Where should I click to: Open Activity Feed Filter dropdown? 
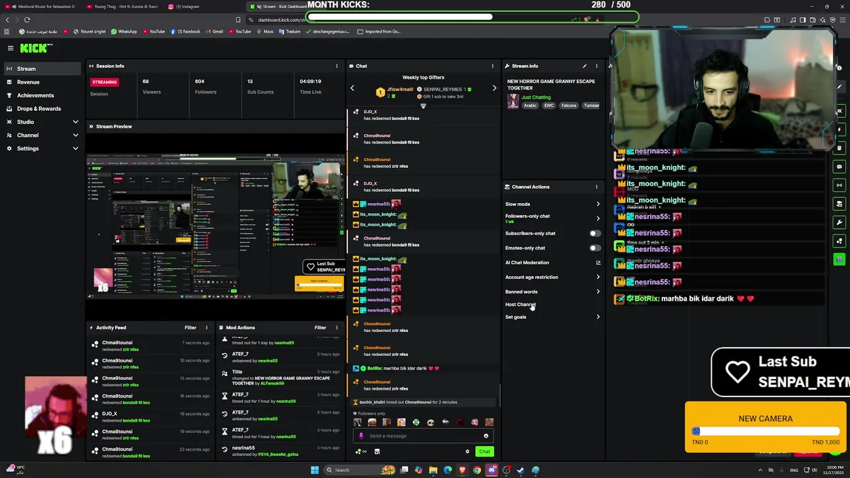coord(191,327)
